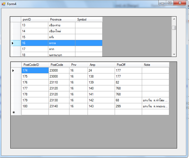Click the province grid scrollbar thumb
Viewport: 189px width, 158px height.
pyautogui.click(x=174, y=28)
